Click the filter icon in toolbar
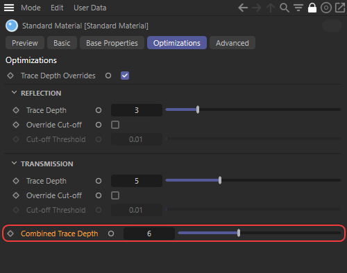 [298, 8]
